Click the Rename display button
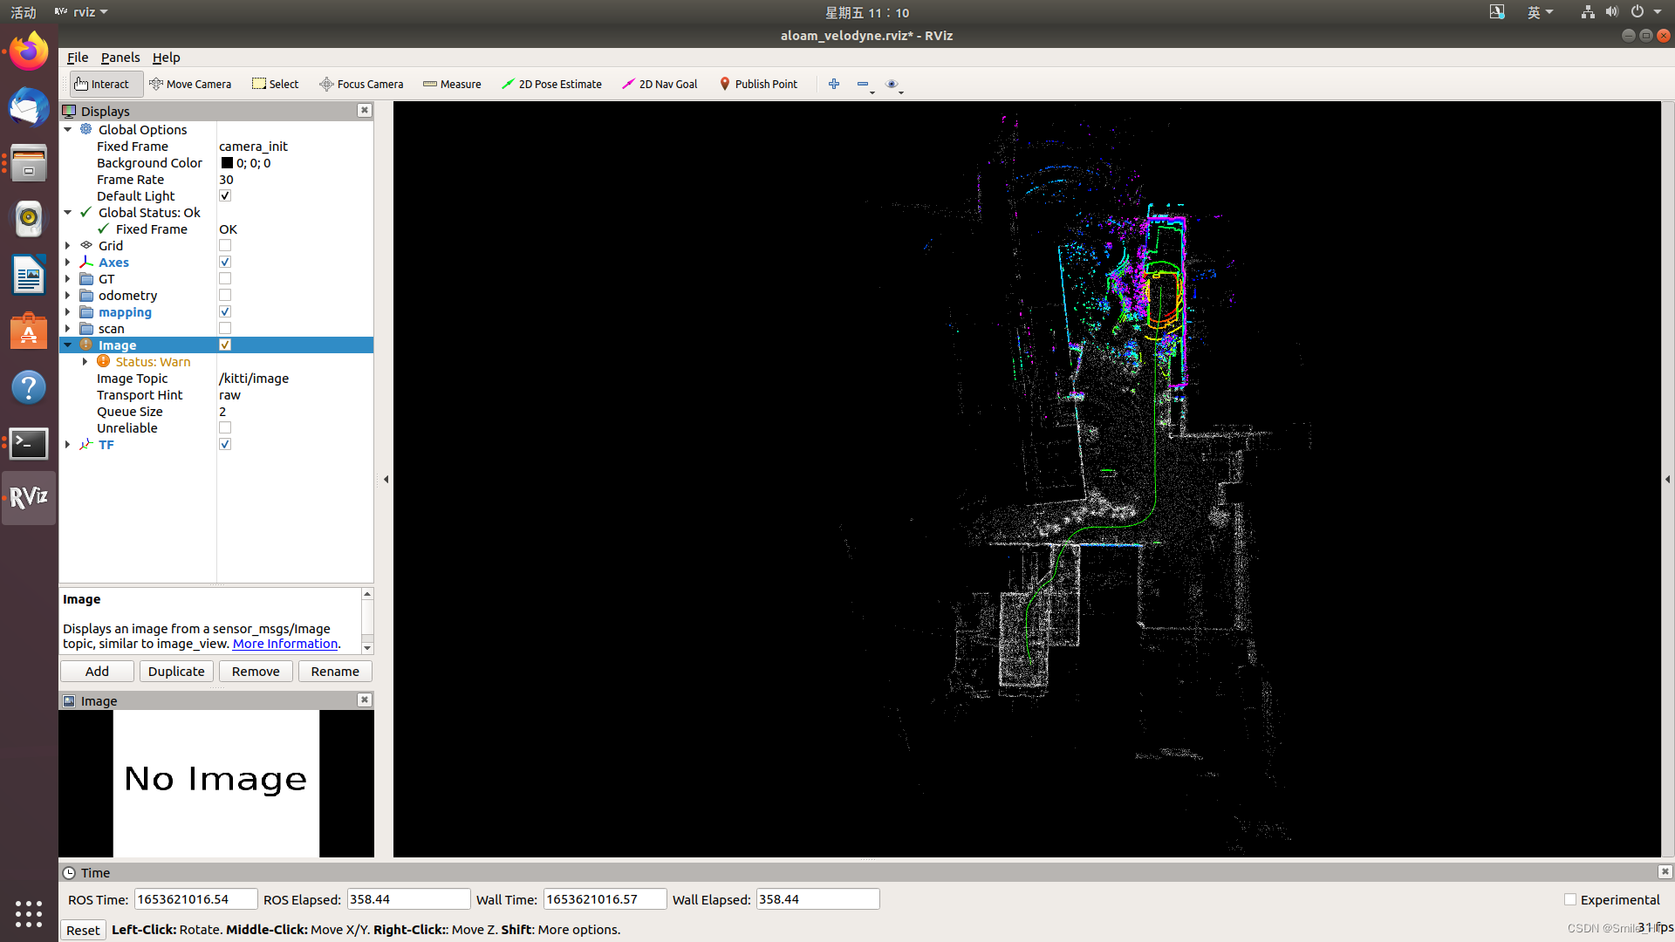The width and height of the screenshot is (1675, 942). (335, 672)
